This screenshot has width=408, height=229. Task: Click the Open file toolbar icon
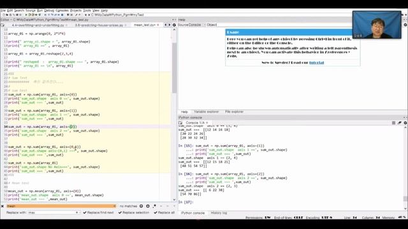tap(7, 15)
